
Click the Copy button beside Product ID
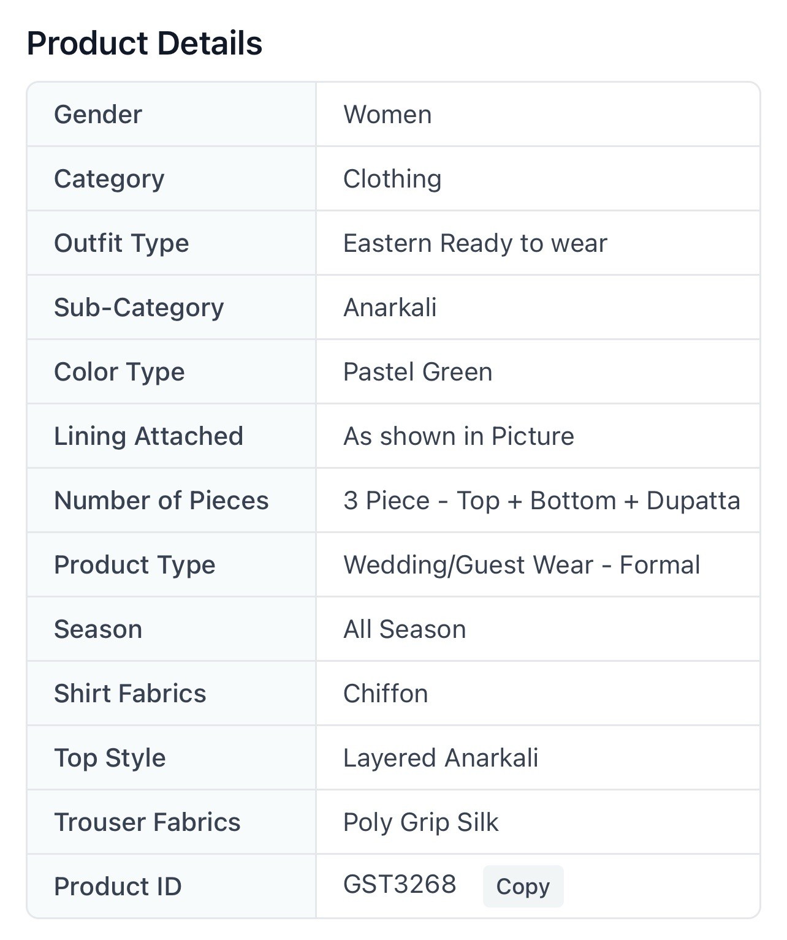(523, 886)
